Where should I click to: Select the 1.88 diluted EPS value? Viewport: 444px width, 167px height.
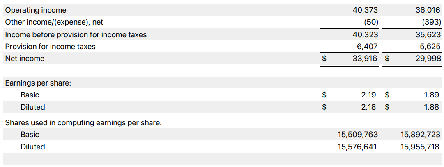[432, 107]
